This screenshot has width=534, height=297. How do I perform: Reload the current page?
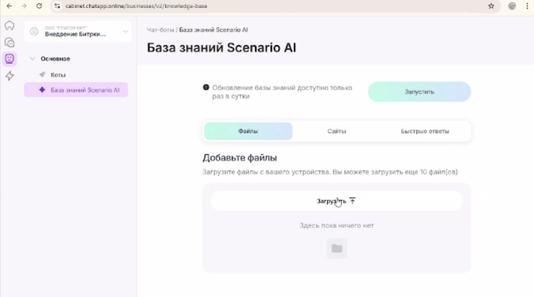pyautogui.click(x=39, y=6)
